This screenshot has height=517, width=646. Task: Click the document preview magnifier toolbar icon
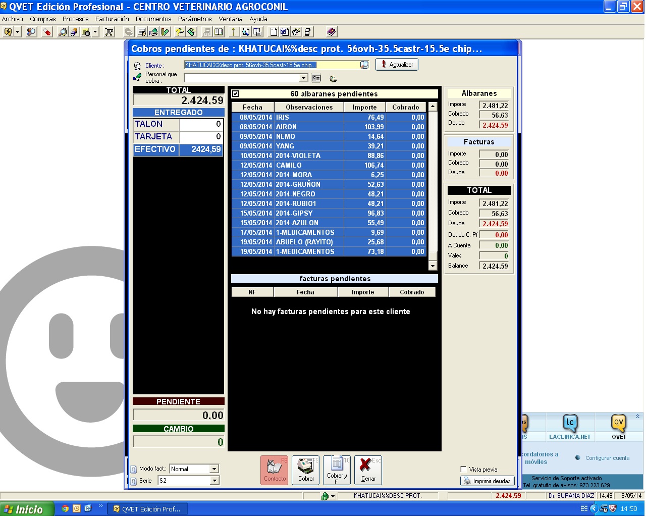coord(245,32)
